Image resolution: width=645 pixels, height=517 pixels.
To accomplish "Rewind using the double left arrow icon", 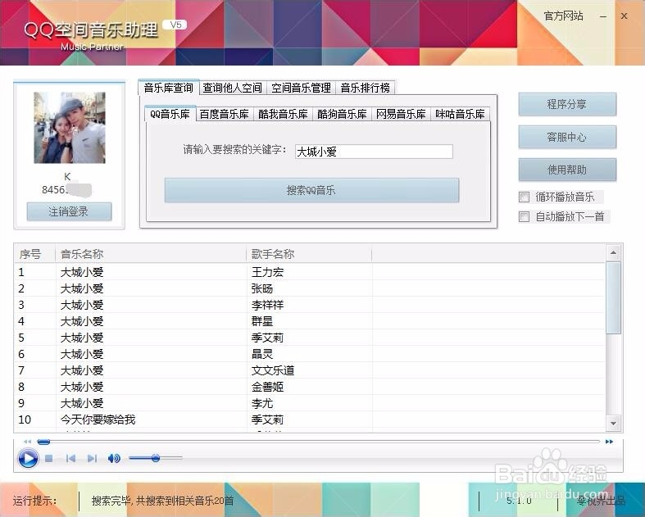I will (28, 442).
